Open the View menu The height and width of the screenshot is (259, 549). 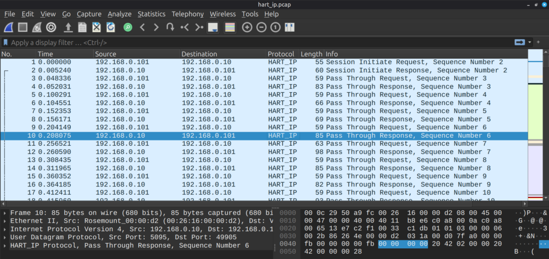48,14
